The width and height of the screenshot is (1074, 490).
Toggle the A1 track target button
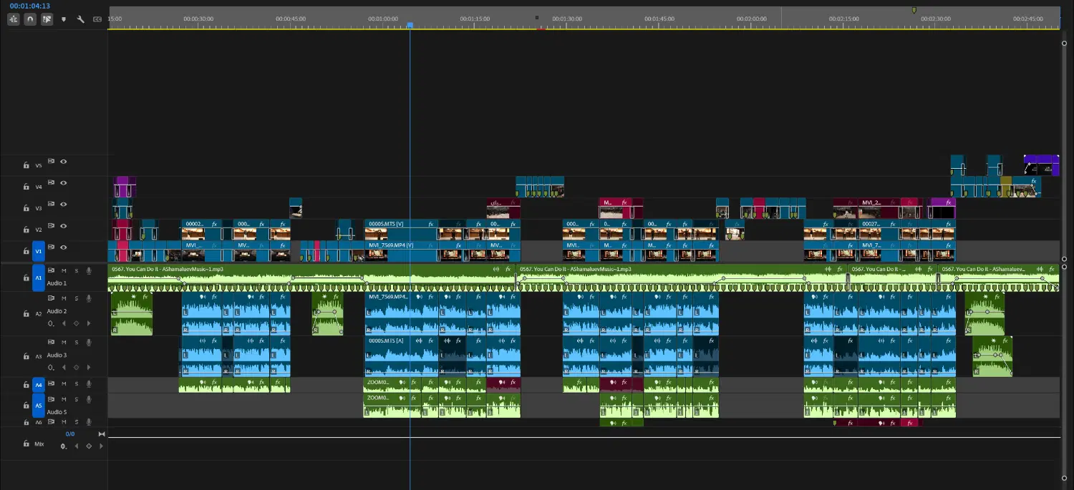point(39,278)
